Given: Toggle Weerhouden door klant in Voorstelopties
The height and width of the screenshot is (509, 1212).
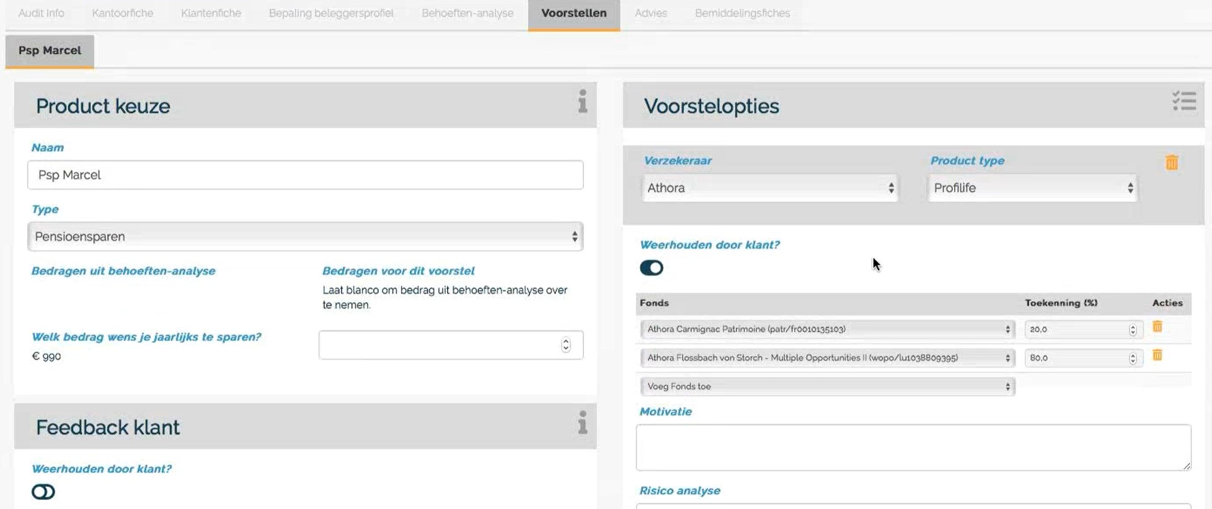Looking at the screenshot, I should point(651,268).
